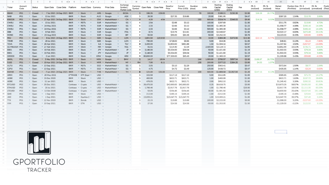Select column K header
This screenshot has width=329, height=185.
(112, 2)
